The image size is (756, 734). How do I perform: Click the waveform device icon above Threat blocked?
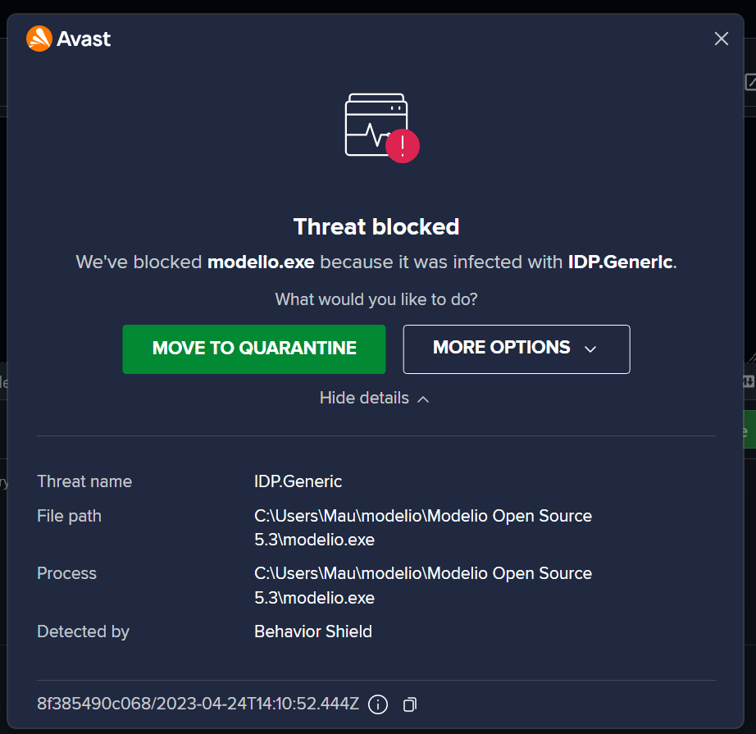[376, 119]
